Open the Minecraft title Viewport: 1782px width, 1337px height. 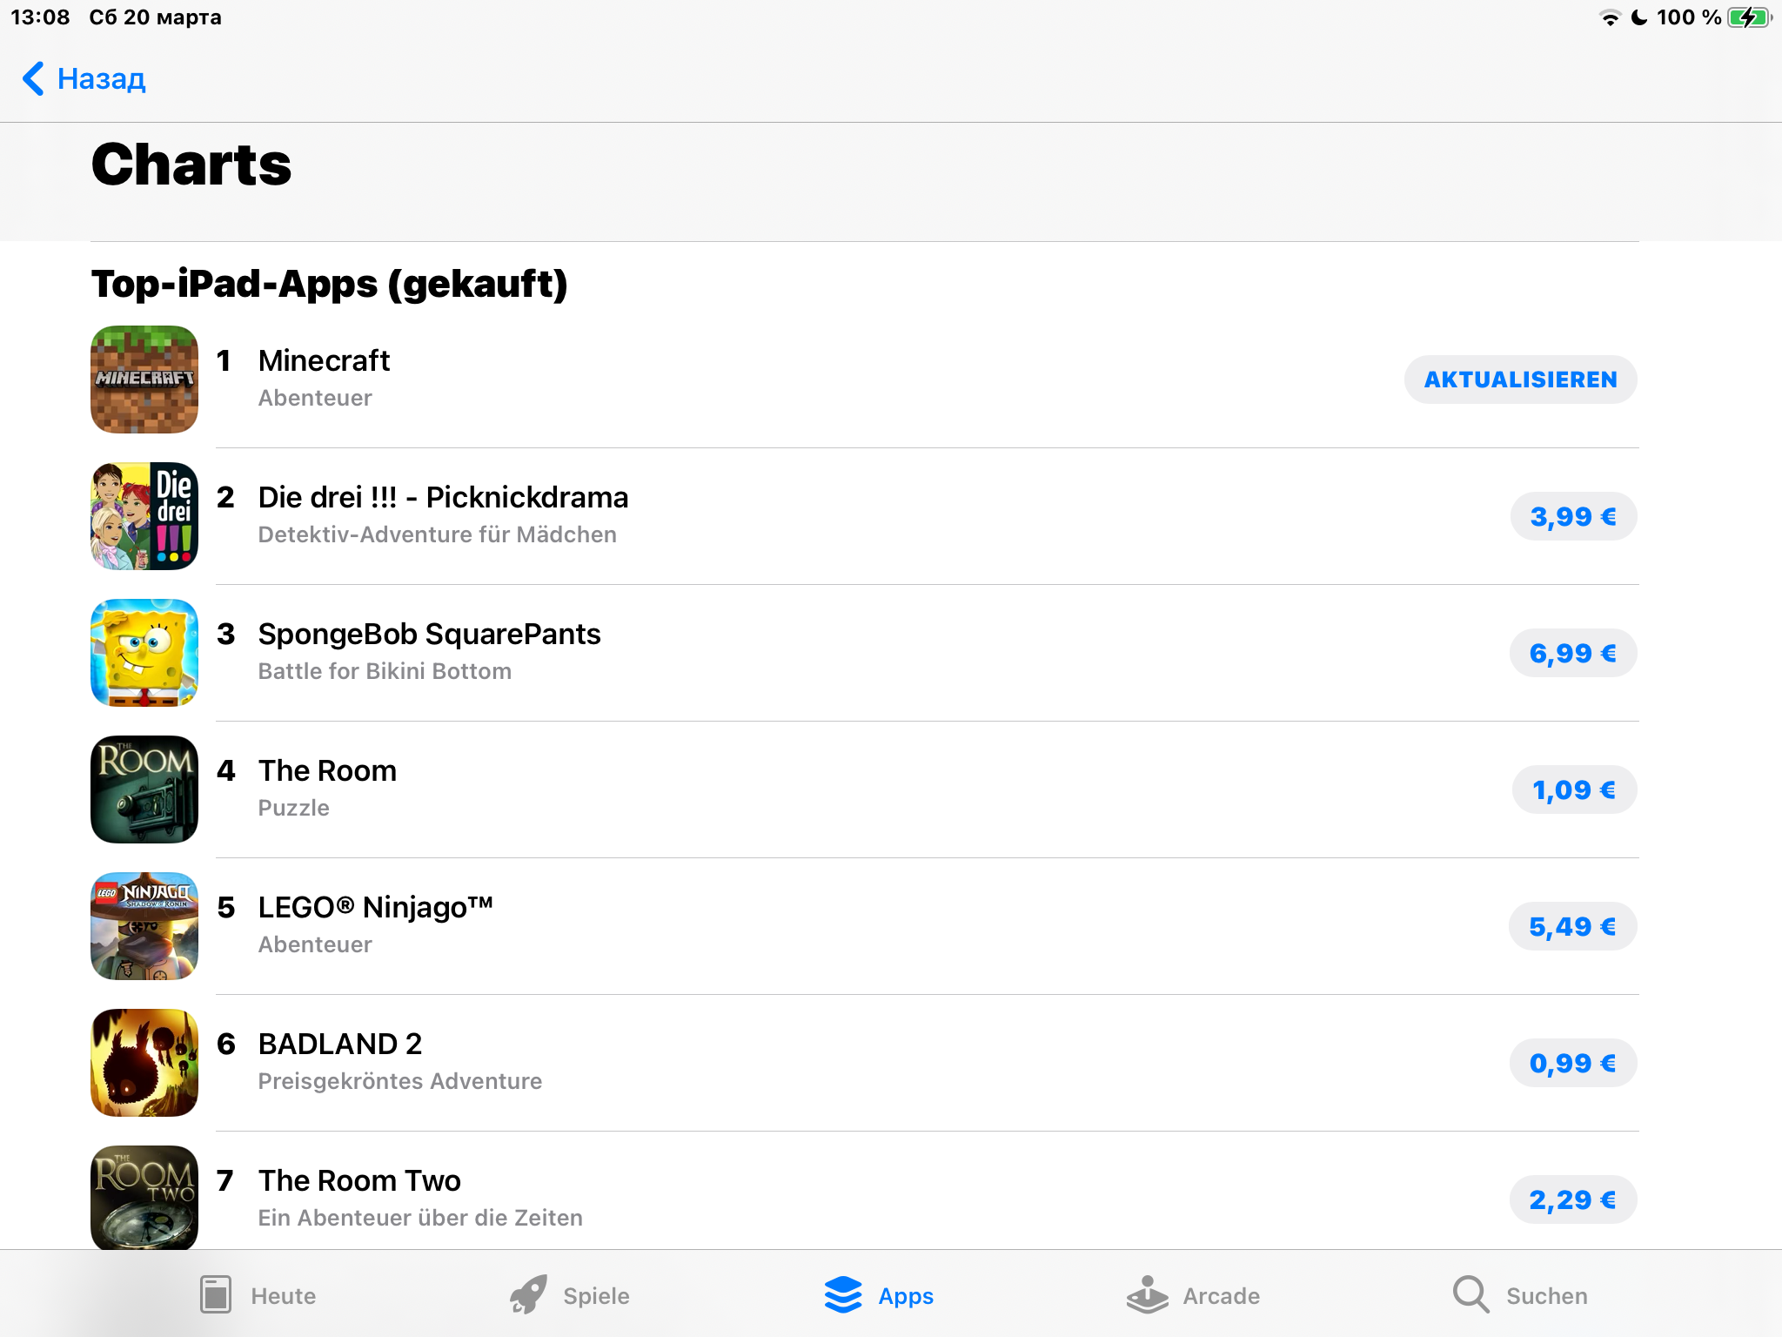tap(324, 360)
